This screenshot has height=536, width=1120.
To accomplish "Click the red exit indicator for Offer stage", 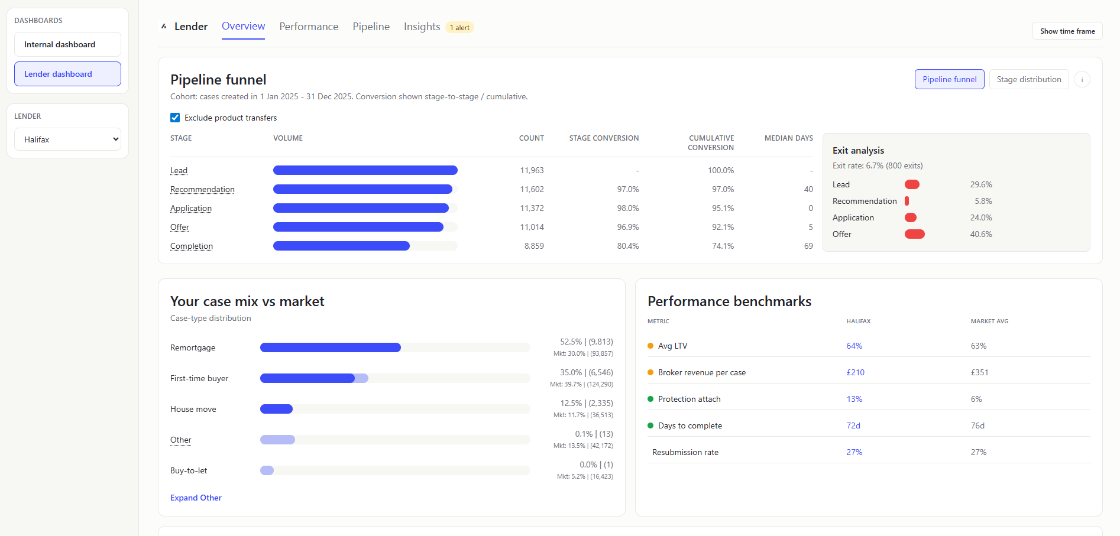I will [x=915, y=234].
